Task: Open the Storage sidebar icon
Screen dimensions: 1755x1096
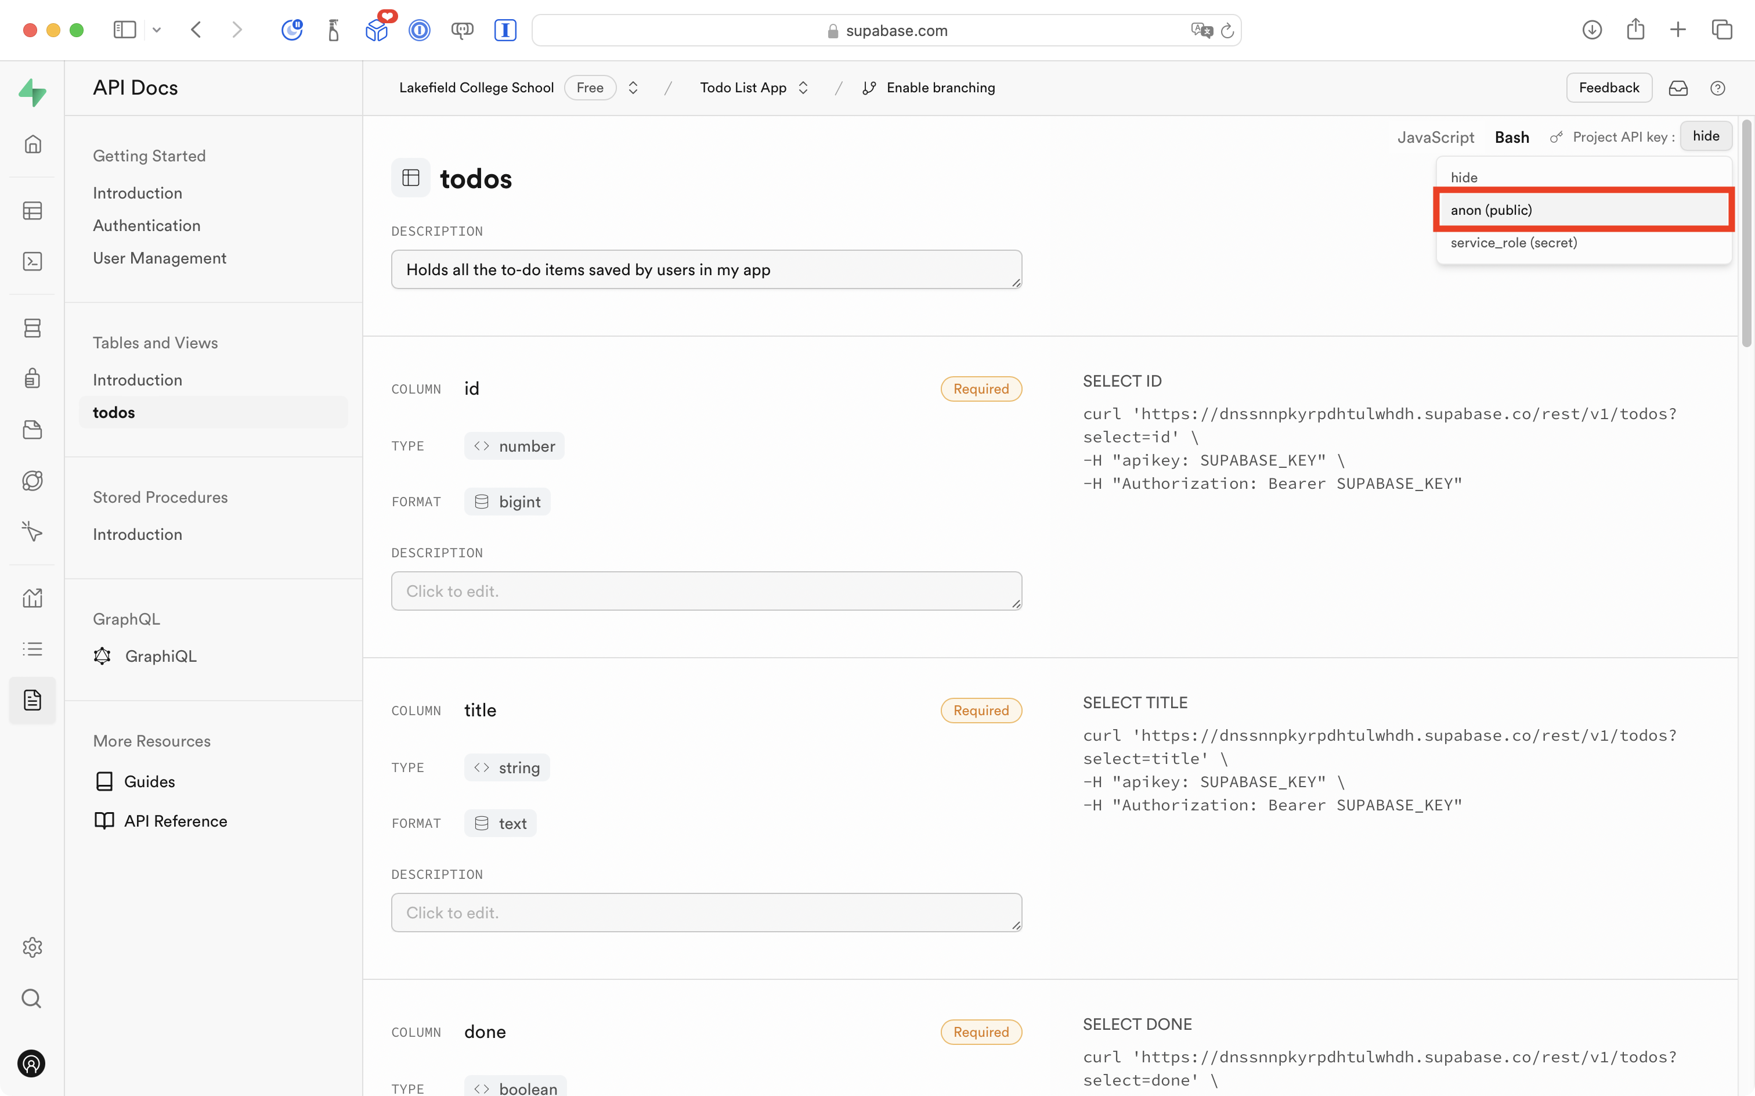Action: tap(32, 430)
